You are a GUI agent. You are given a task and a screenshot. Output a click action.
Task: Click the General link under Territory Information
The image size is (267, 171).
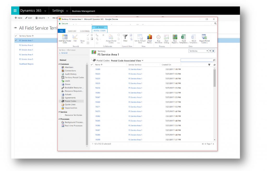(64, 53)
